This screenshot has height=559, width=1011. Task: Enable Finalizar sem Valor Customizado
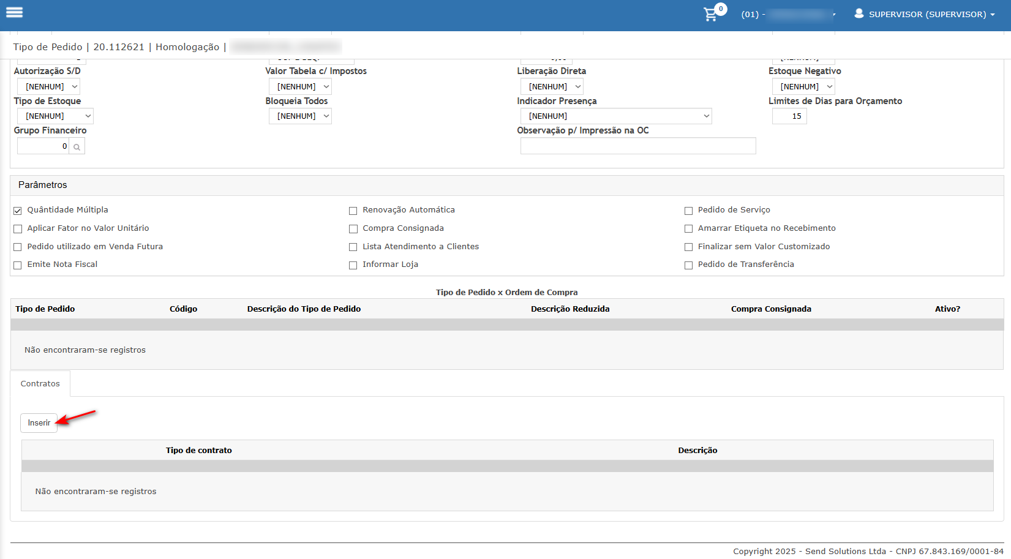(688, 247)
